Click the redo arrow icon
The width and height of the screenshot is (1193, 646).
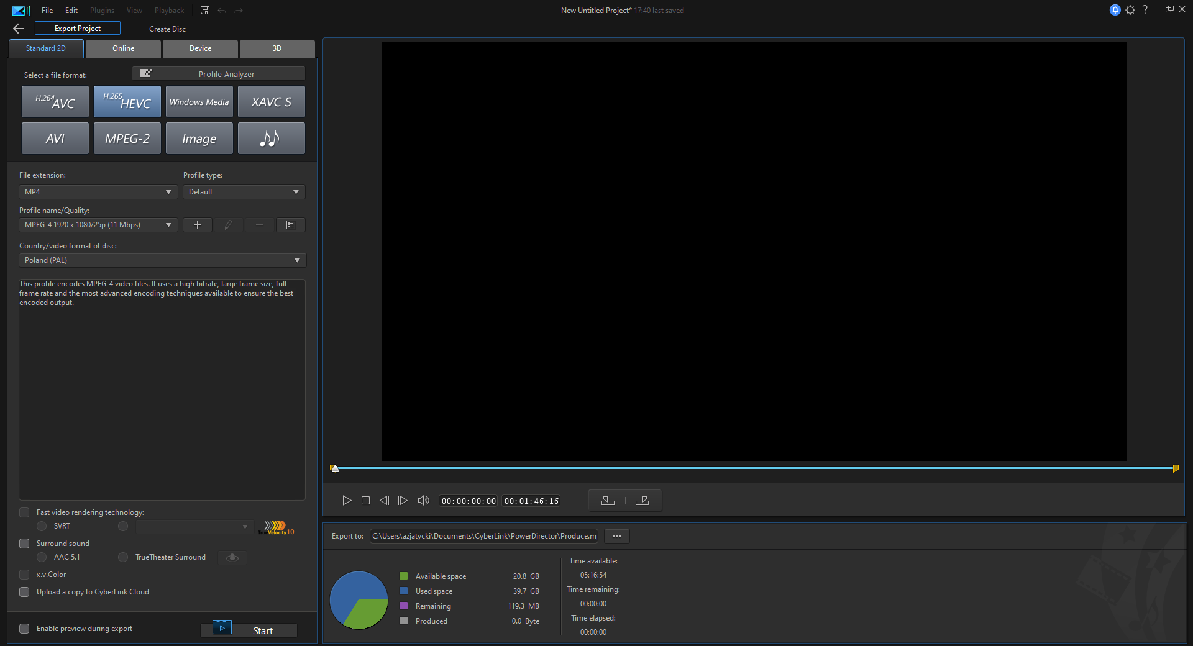(239, 11)
